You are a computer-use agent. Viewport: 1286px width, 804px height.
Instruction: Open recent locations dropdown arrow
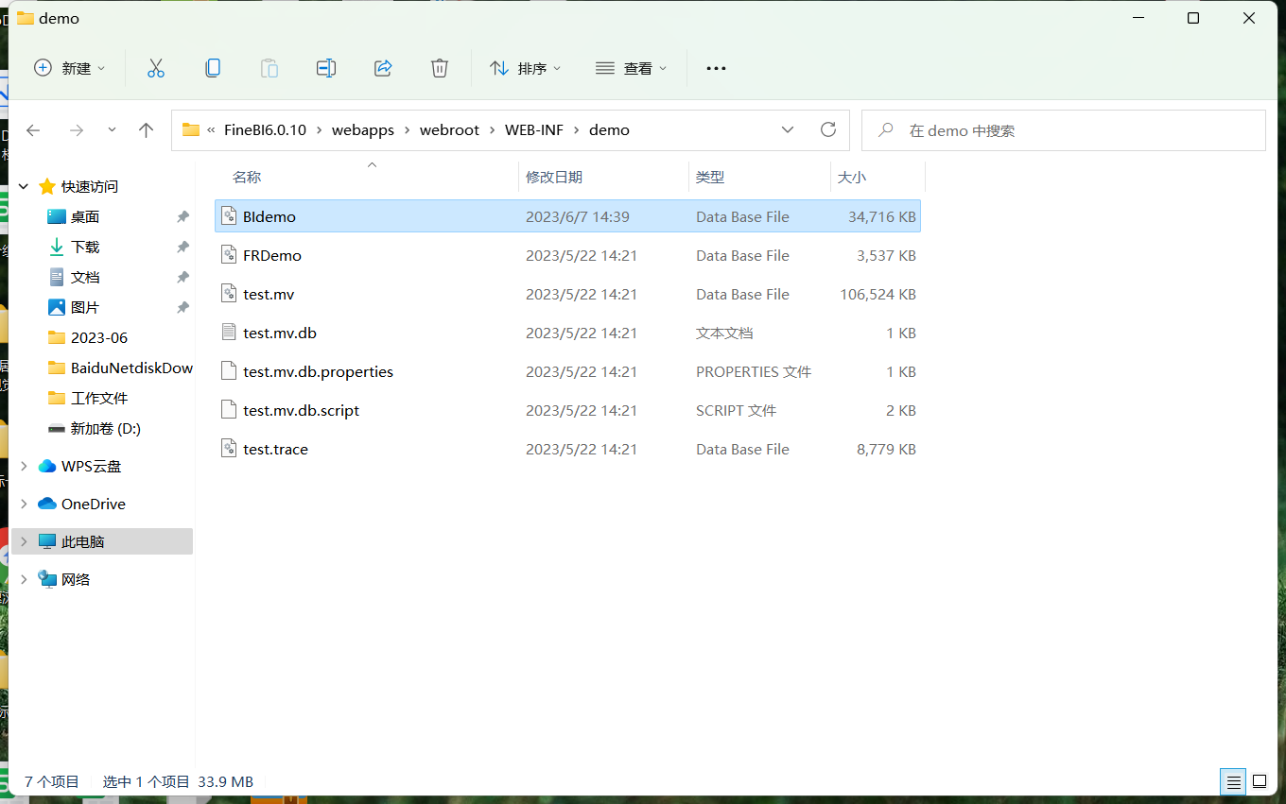pyautogui.click(x=112, y=130)
